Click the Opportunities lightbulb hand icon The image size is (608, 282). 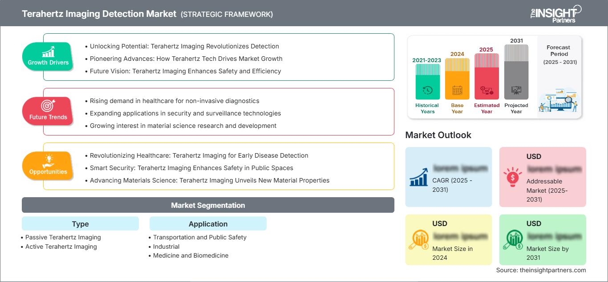coord(48,160)
